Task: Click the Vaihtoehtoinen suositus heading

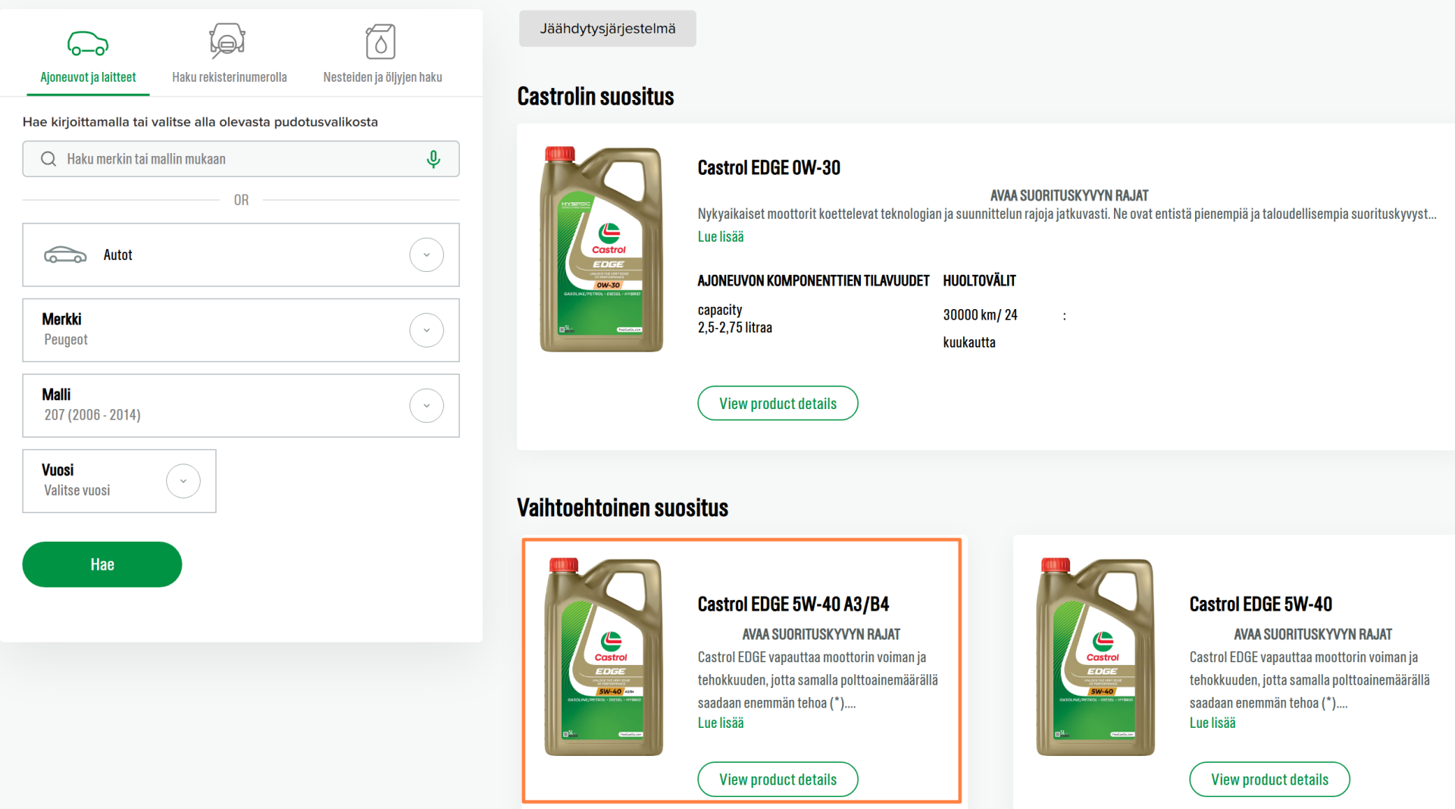Action: click(x=623, y=508)
